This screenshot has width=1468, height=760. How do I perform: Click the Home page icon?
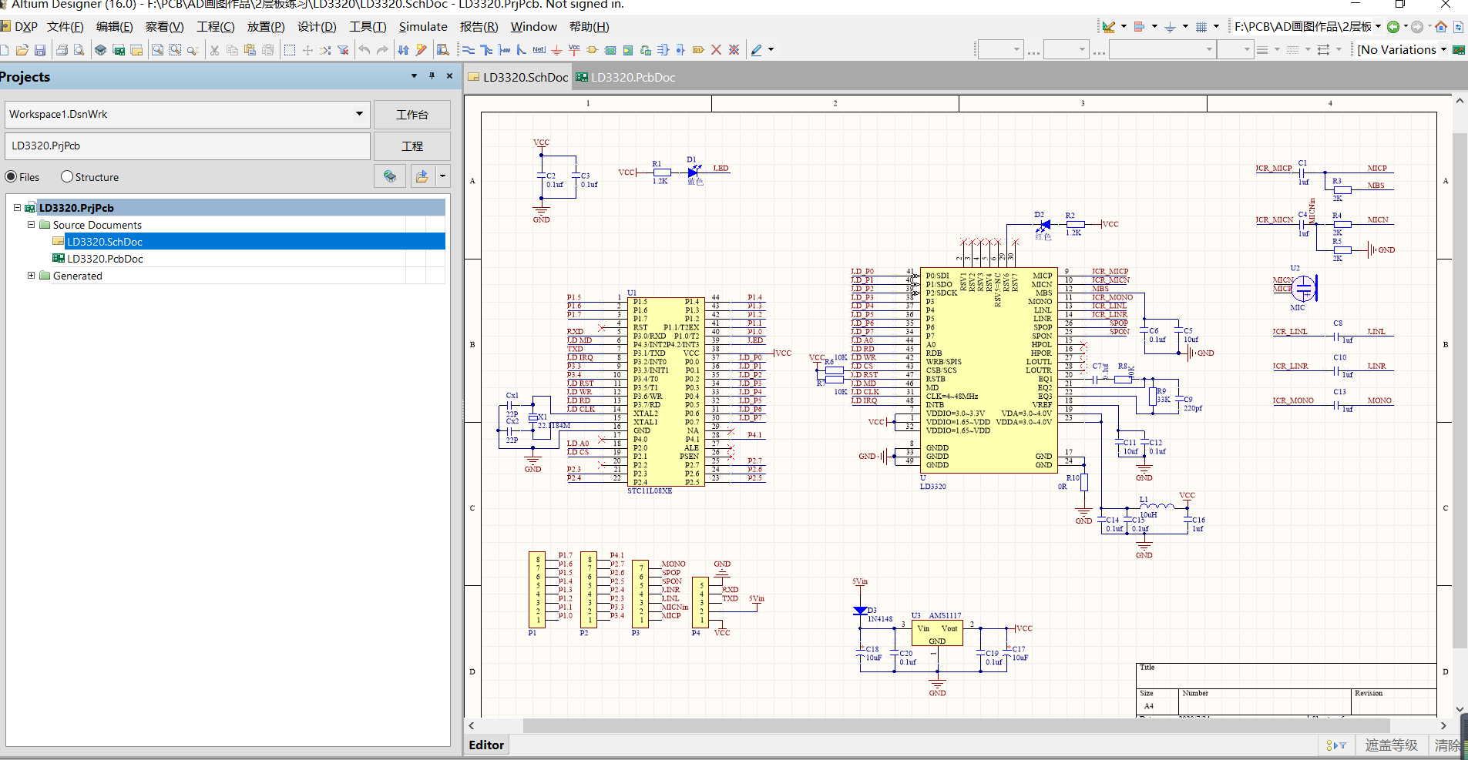[1441, 27]
